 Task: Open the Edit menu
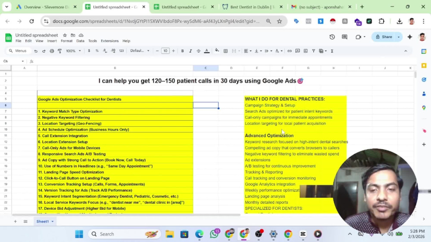28,41
